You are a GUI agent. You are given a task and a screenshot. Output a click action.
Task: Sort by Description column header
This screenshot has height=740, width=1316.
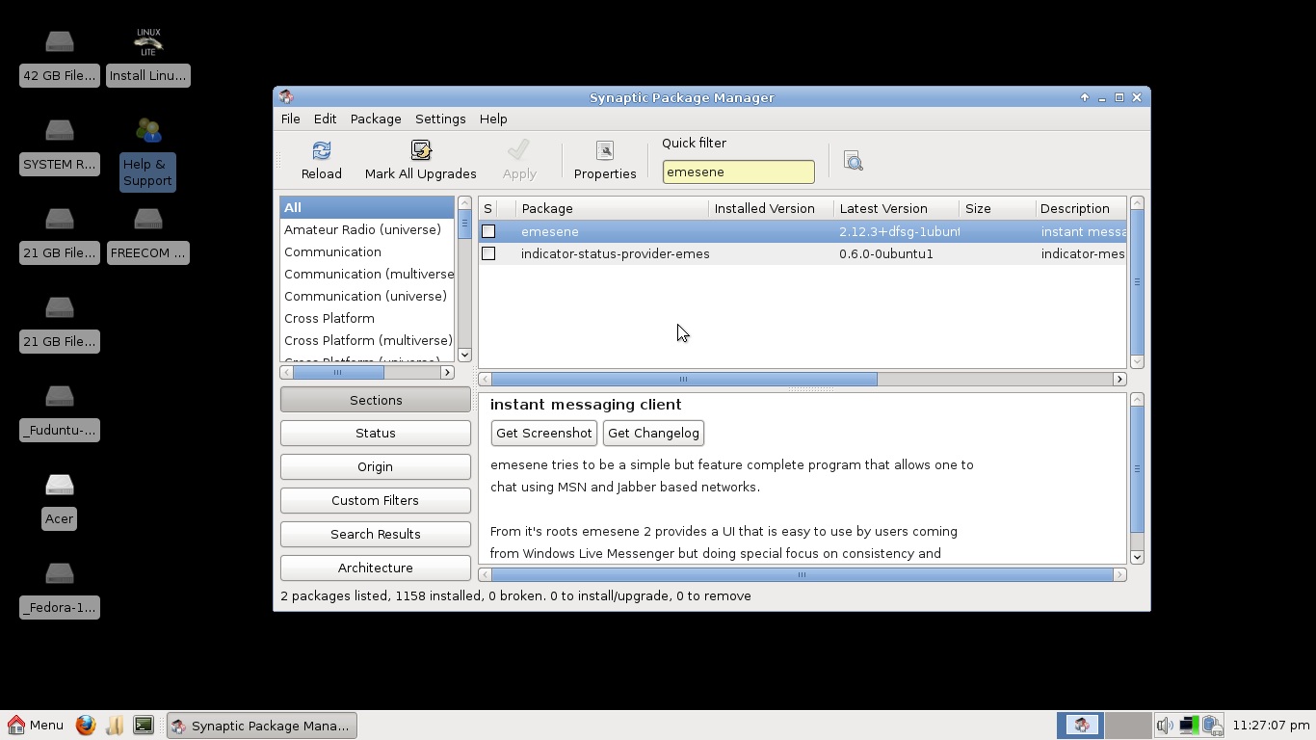pyautogui.click(x=1080, y=208)
